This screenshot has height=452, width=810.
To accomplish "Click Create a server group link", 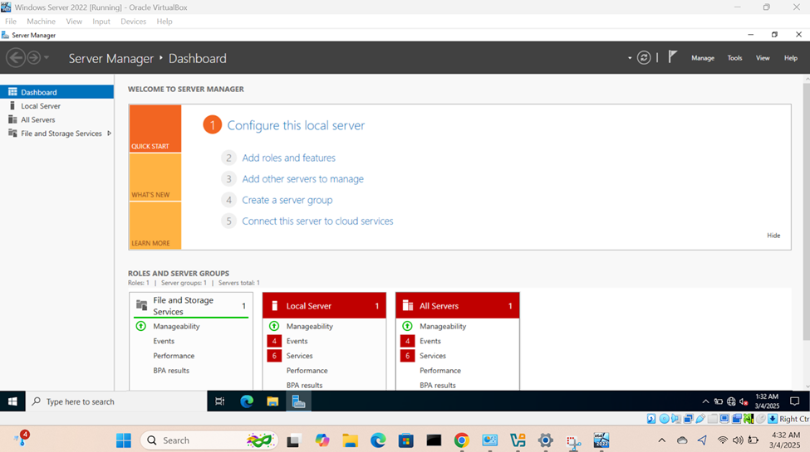I will (x=287, y=200).
